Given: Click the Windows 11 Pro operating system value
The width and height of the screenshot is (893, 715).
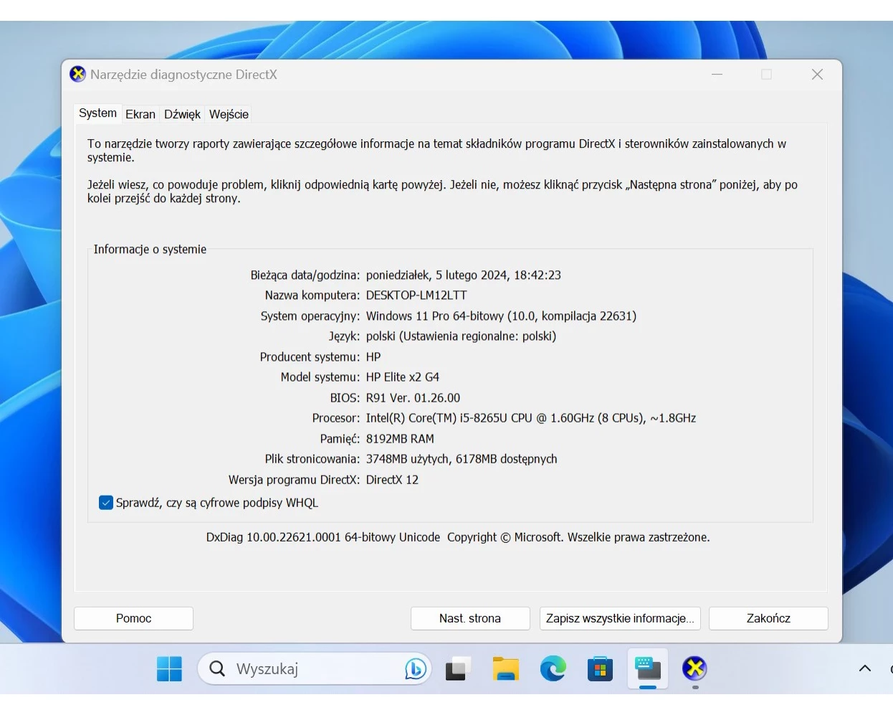Looking at the screenshot, I should click(x=501, y=316).
